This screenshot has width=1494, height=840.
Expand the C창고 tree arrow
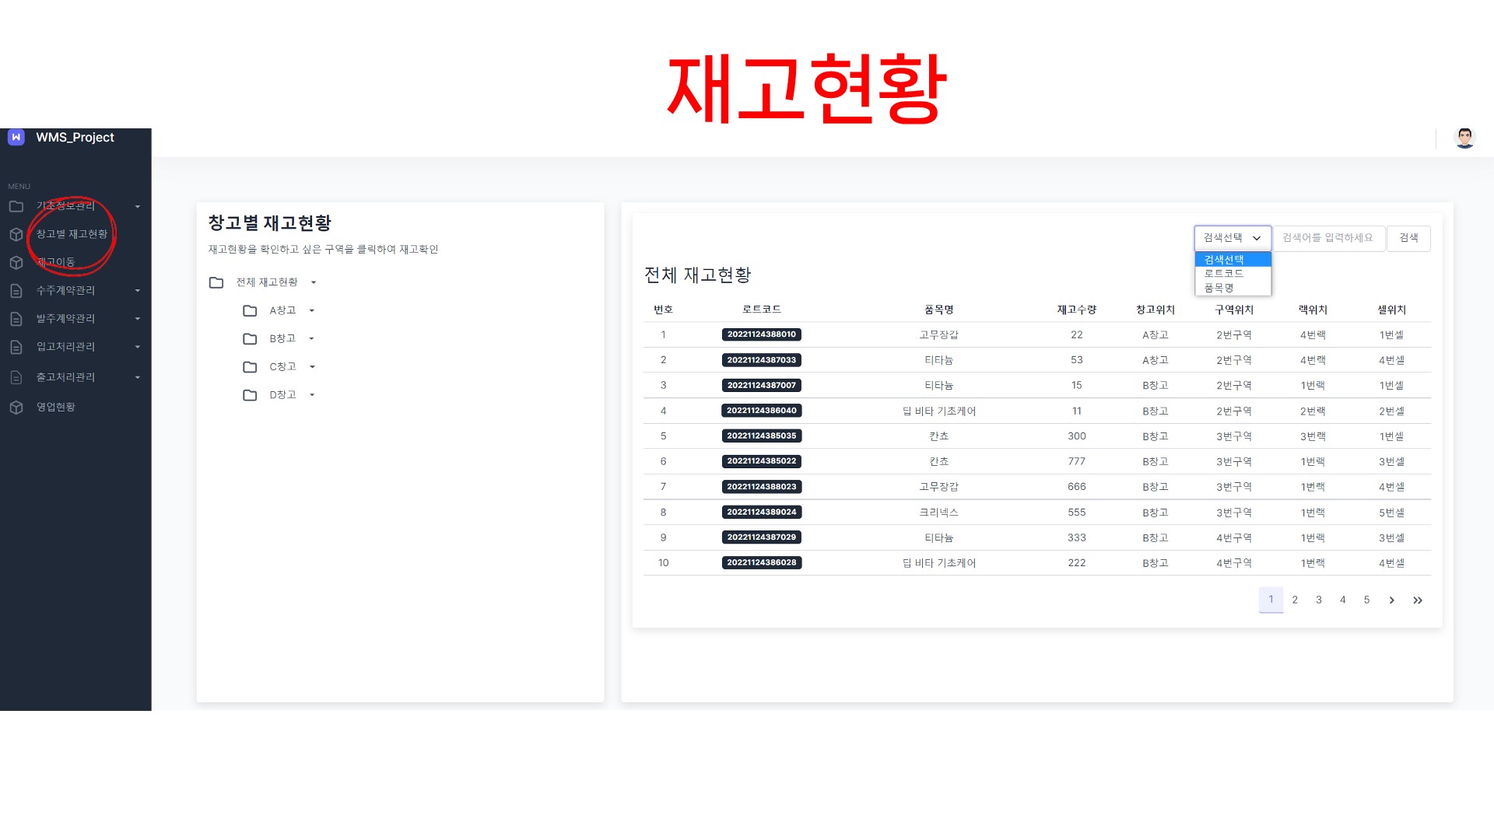pos(312,367)
